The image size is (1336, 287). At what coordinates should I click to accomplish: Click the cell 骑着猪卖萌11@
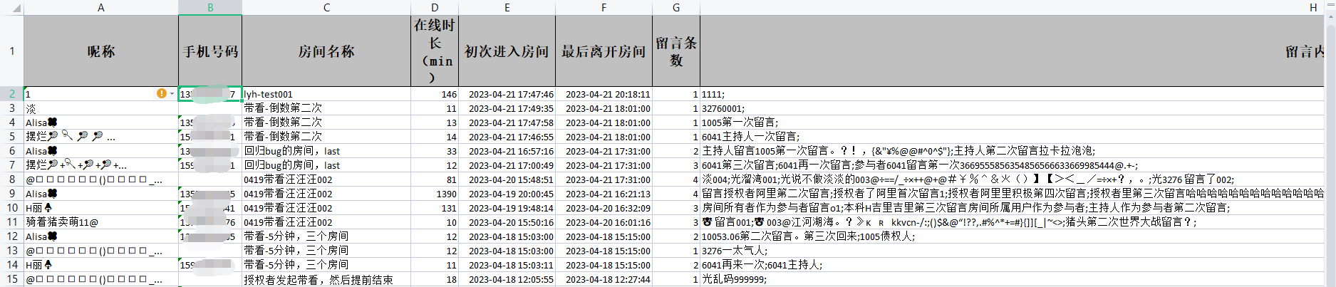[101, 222]
